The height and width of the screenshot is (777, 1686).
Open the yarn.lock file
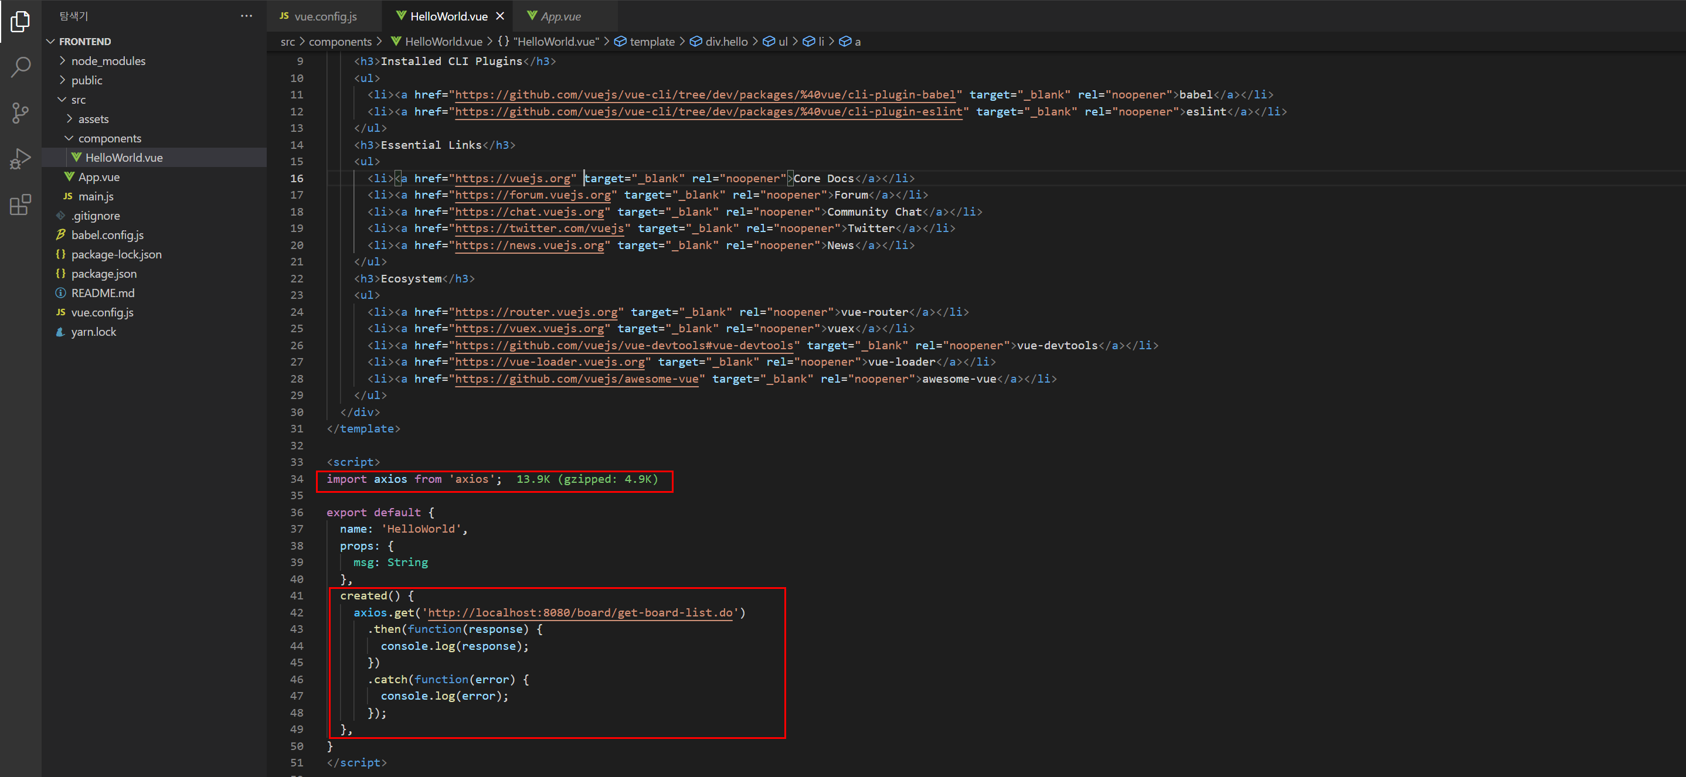click(x=94, y=332)
